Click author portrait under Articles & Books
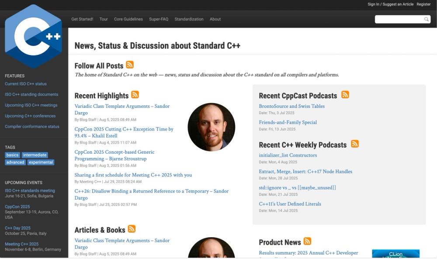437x259 pixels. (x=211, y=248)
